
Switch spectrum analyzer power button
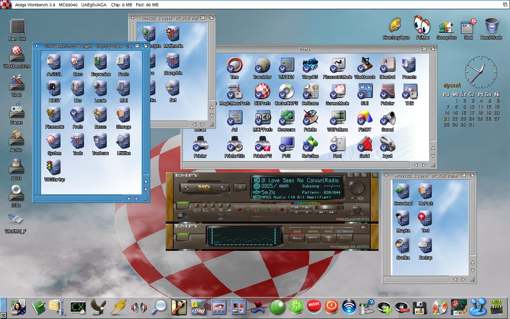coord(183,237)
